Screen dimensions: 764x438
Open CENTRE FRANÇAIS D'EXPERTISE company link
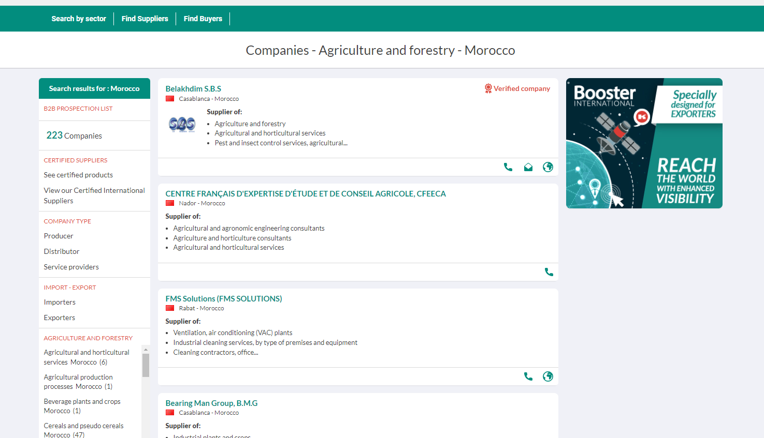coord(306,194)
